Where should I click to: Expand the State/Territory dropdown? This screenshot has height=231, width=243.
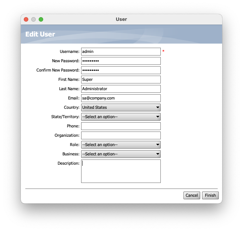click(x=121, y=117)
